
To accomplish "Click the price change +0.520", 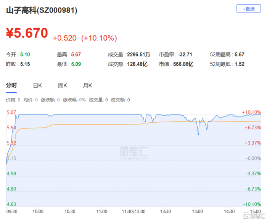I will pos(65,38).
